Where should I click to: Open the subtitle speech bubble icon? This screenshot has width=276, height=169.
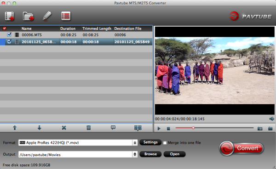(113, 127)
